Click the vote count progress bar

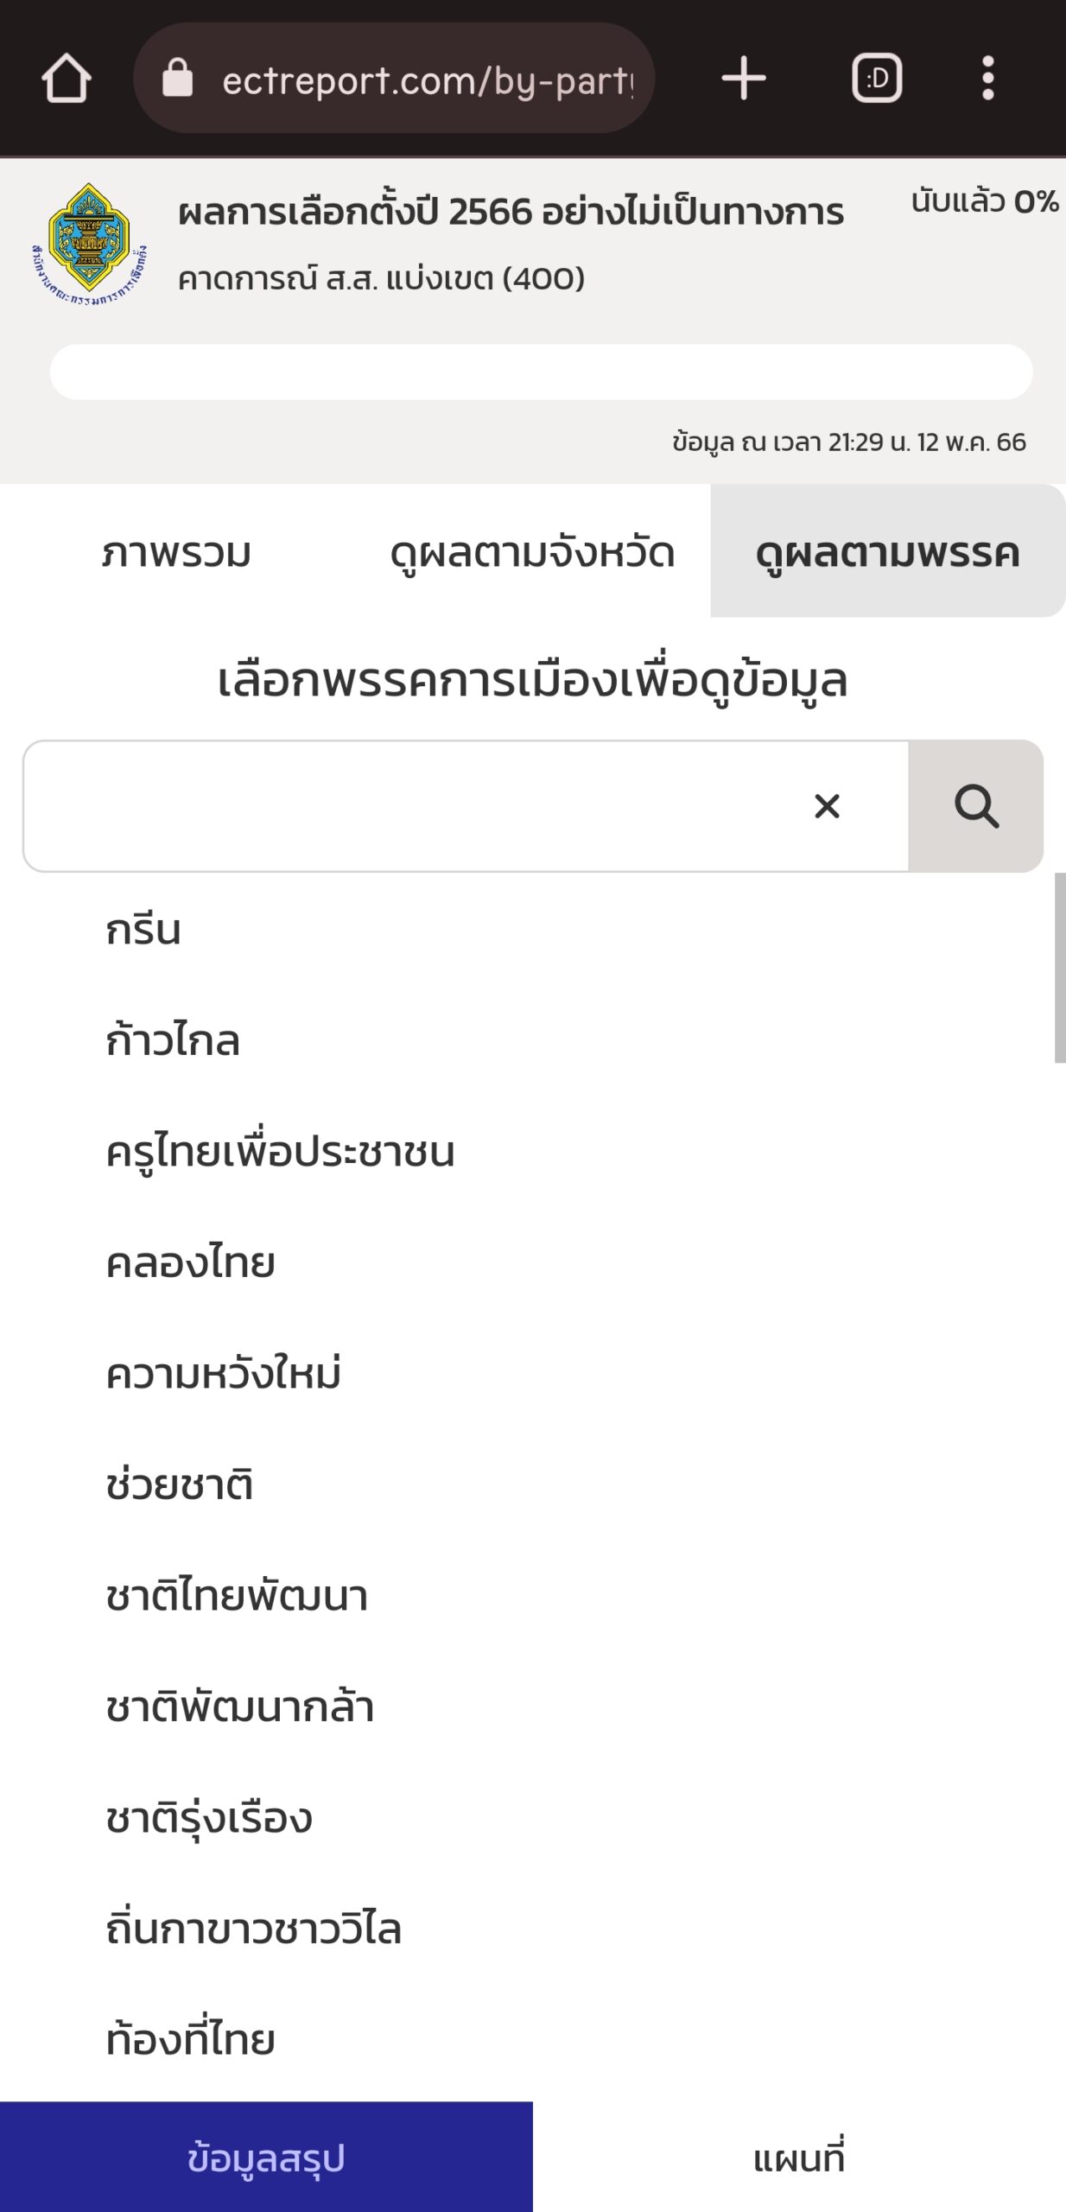click(541, 372)
